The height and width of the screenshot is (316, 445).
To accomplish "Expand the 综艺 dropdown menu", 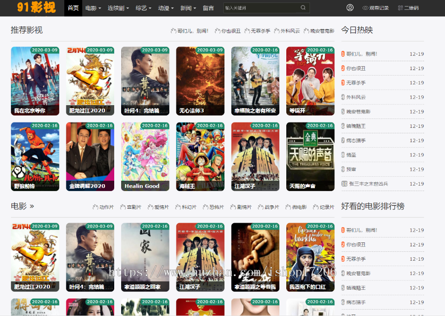I will point(143,8).
